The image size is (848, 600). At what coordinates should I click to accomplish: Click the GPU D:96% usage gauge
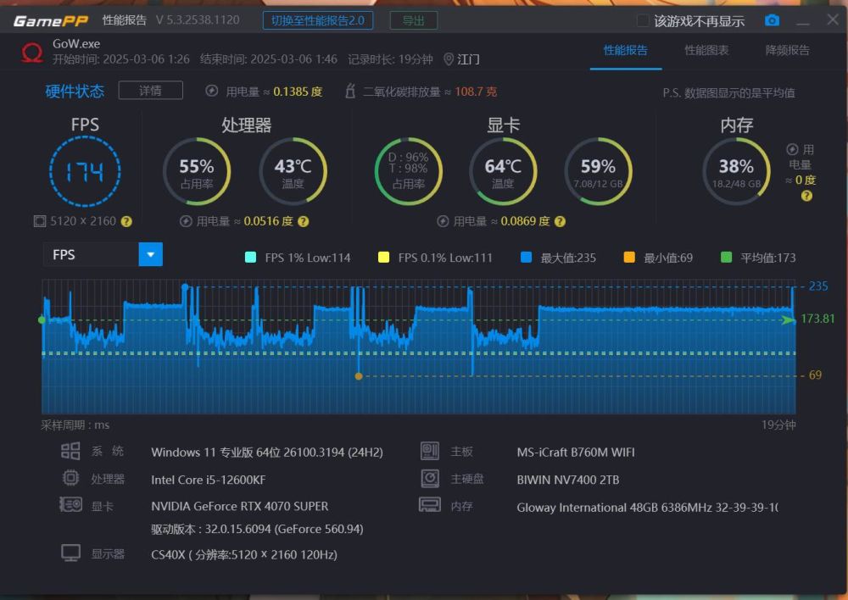[409, 171]
